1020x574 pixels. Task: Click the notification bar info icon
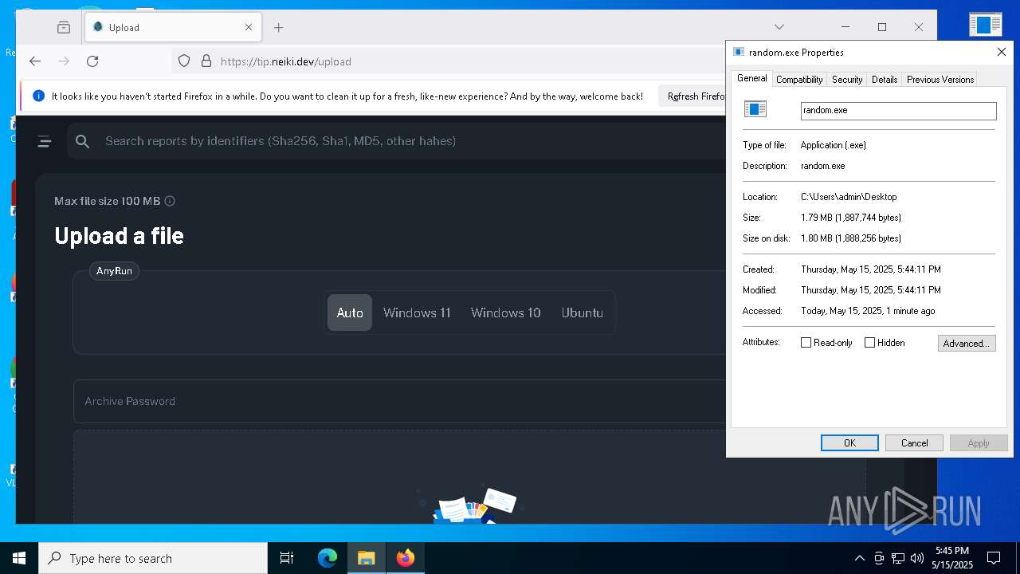38,96
